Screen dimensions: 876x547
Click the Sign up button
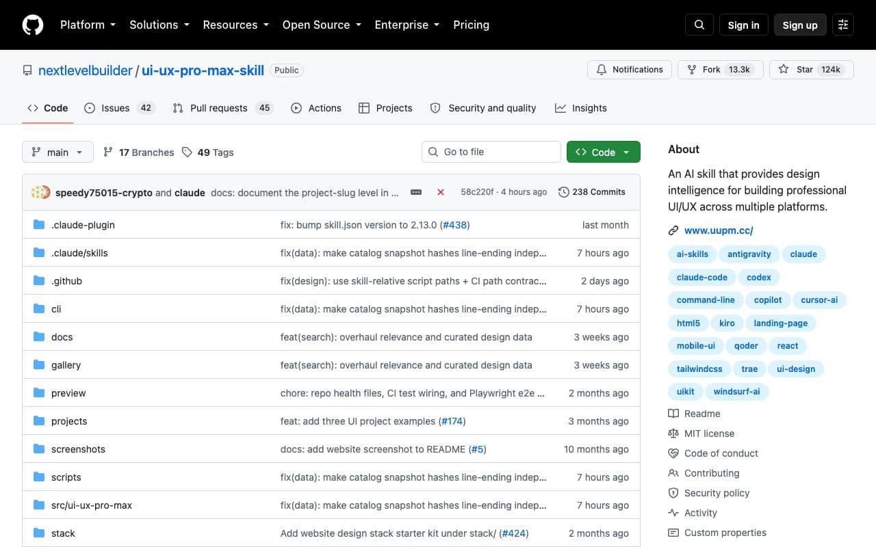tap(800, 25)
